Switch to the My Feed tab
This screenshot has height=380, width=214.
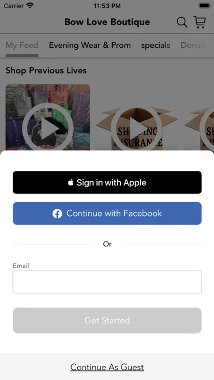coord(22,45)
